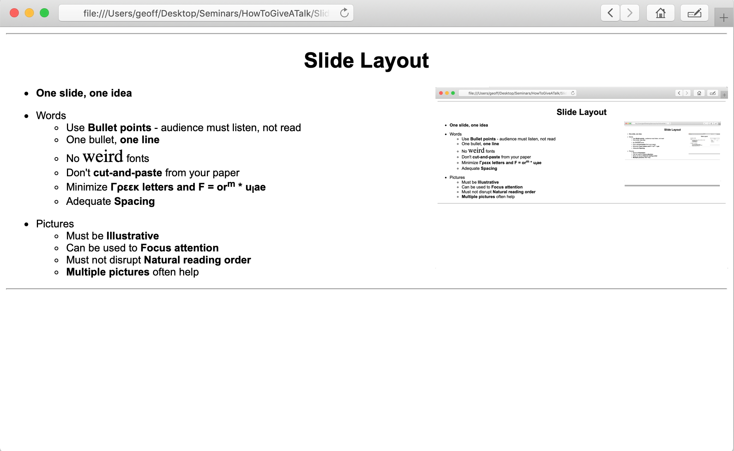Click the serif word 'weird'
The height and width of the screenshot is (451, 734).
click(x=103, y=156)
